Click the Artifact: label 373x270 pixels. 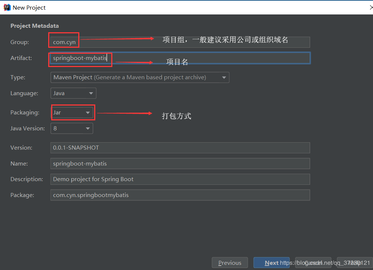coord(21,58)
